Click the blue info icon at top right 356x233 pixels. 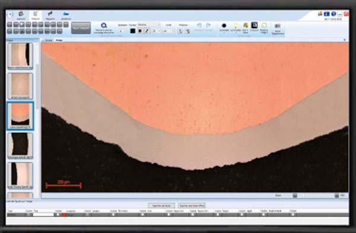pos(326,14)
